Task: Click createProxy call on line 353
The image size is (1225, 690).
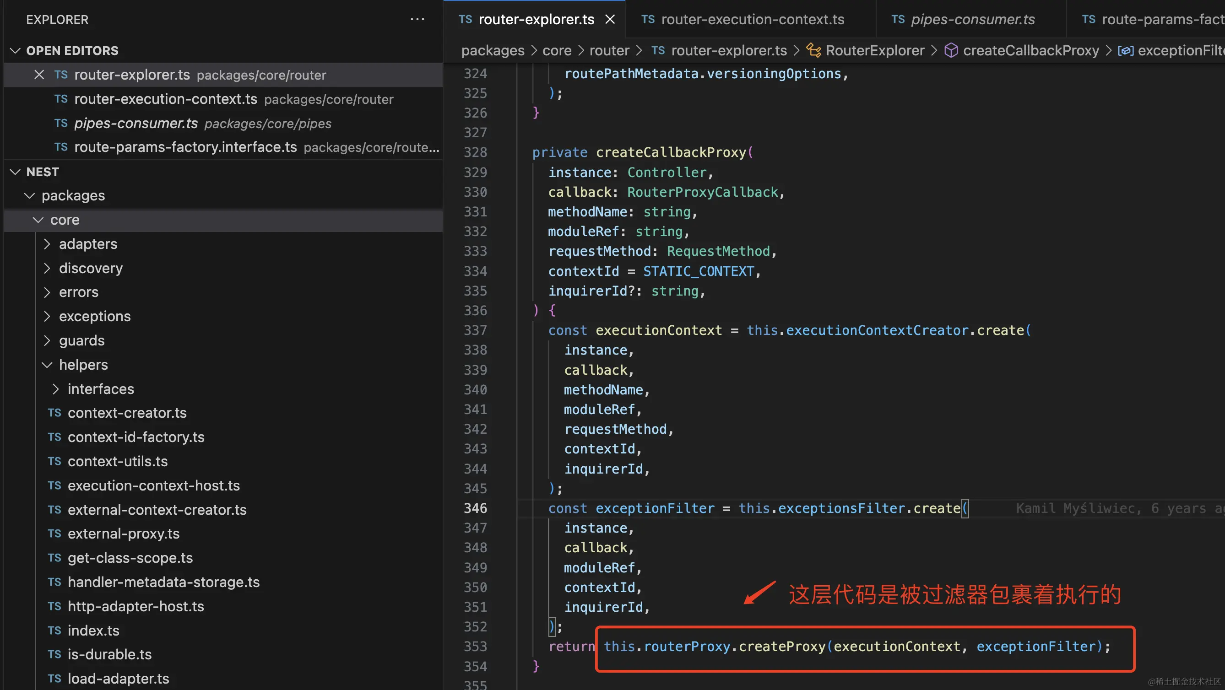Action: pos(782,646)
